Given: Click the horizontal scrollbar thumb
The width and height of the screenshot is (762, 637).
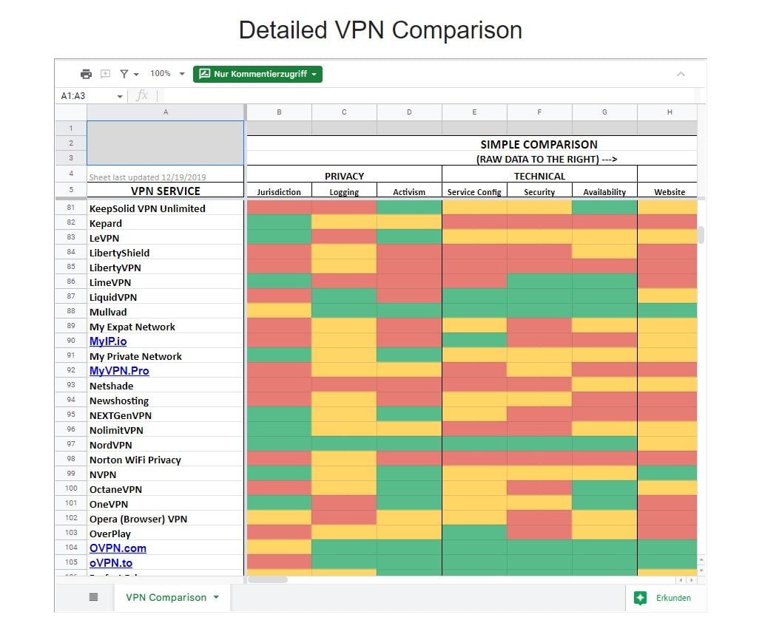Looking at the screenshot, I should click(x=268, y=579).
